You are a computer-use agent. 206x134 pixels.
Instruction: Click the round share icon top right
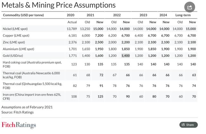(x=190, y=7)
